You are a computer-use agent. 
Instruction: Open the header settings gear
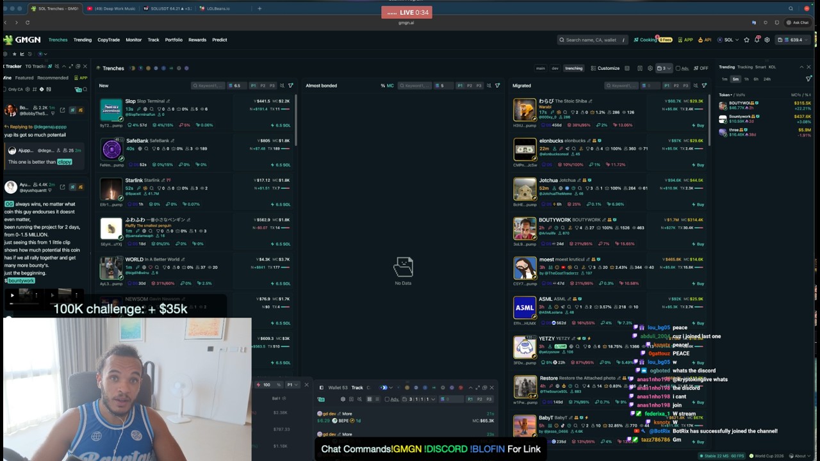pos(767,40)
